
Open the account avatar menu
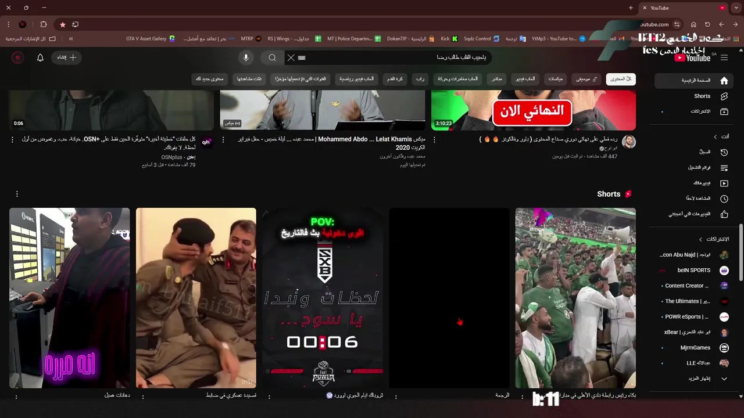coord(17,57)
